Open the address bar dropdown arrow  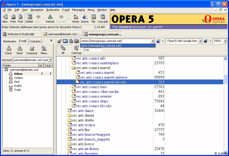[153, 41]
